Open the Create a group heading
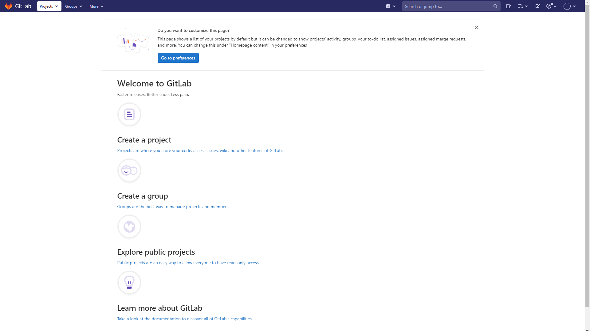590x331 pixels. pyautogui.click(x=143, y=196)
